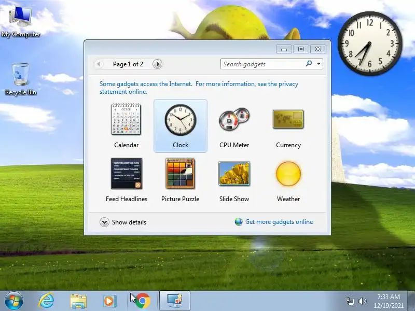Open the Windows Start menu orb
Viewport: 415px width, 311px height.
point(14,301)
